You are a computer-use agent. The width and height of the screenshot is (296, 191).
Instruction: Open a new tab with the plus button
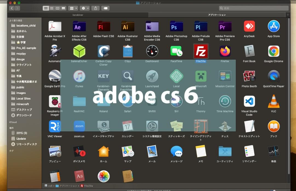click(x=287, y=15)
